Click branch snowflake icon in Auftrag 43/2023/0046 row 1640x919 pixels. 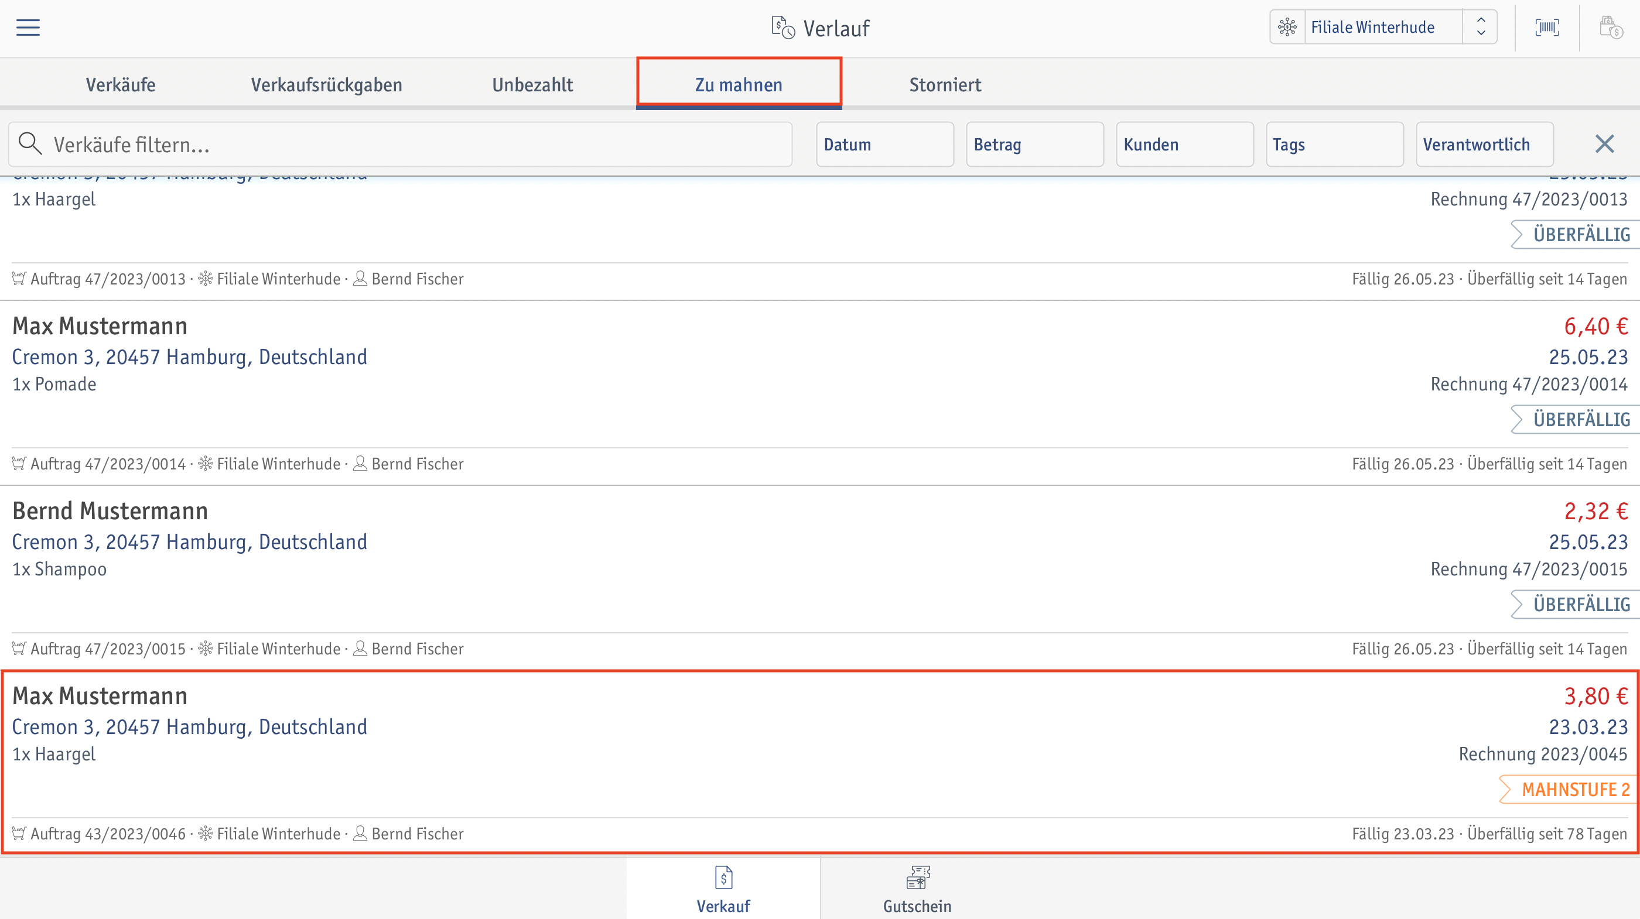206,833
